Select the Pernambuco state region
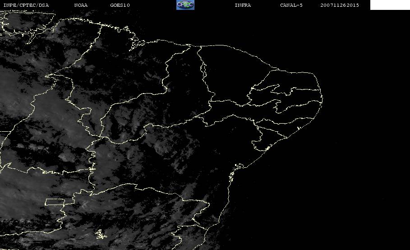The height and width of the screenshot is (250, 410). 253,115
